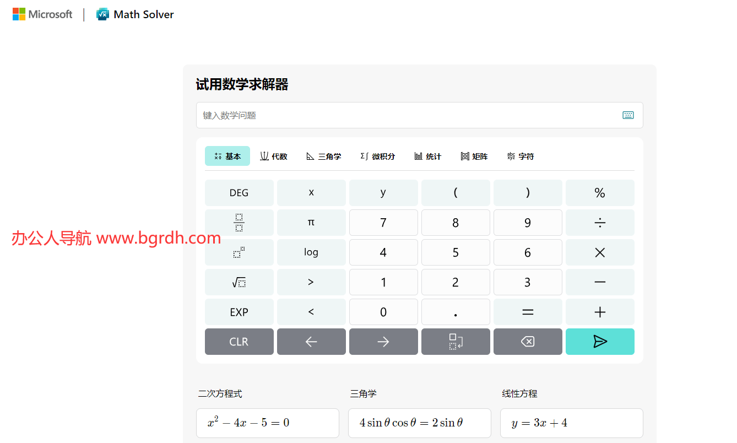Open the 三角学 keypad tab
This screenshot has height=443, width=737.
(324, 156)
